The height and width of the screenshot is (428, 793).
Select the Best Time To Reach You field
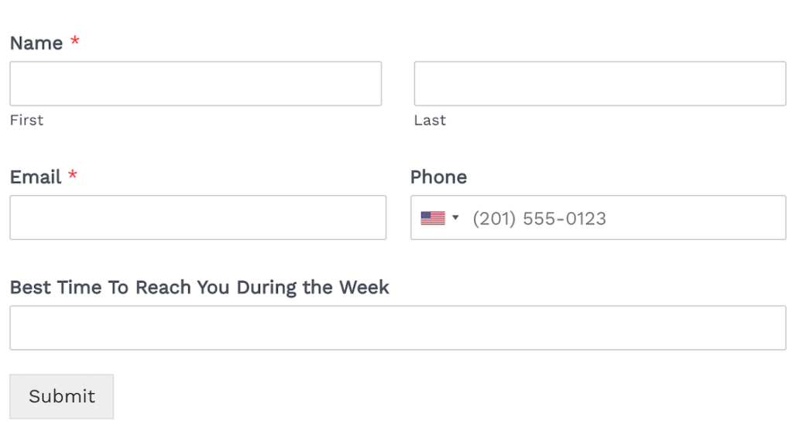397,327
